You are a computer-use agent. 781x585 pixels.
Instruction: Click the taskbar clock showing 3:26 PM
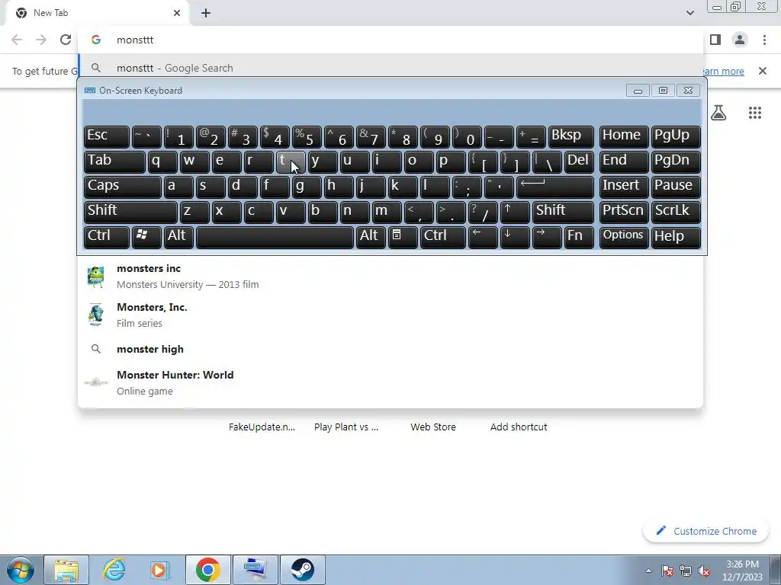(742, 571)
